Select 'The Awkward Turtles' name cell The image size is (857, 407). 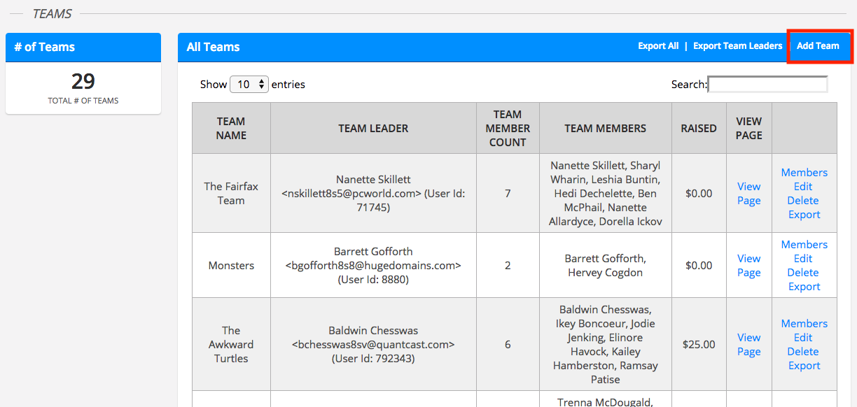click(231, 345)
